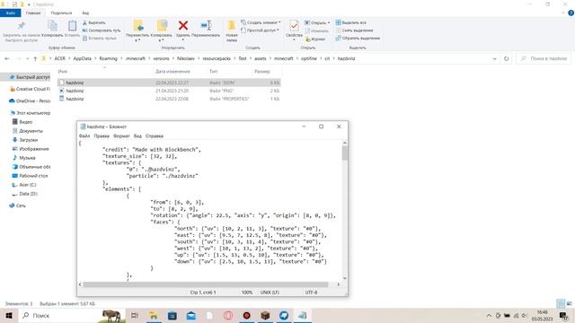Sort files by the Дата изменения column header

(172, 72)
